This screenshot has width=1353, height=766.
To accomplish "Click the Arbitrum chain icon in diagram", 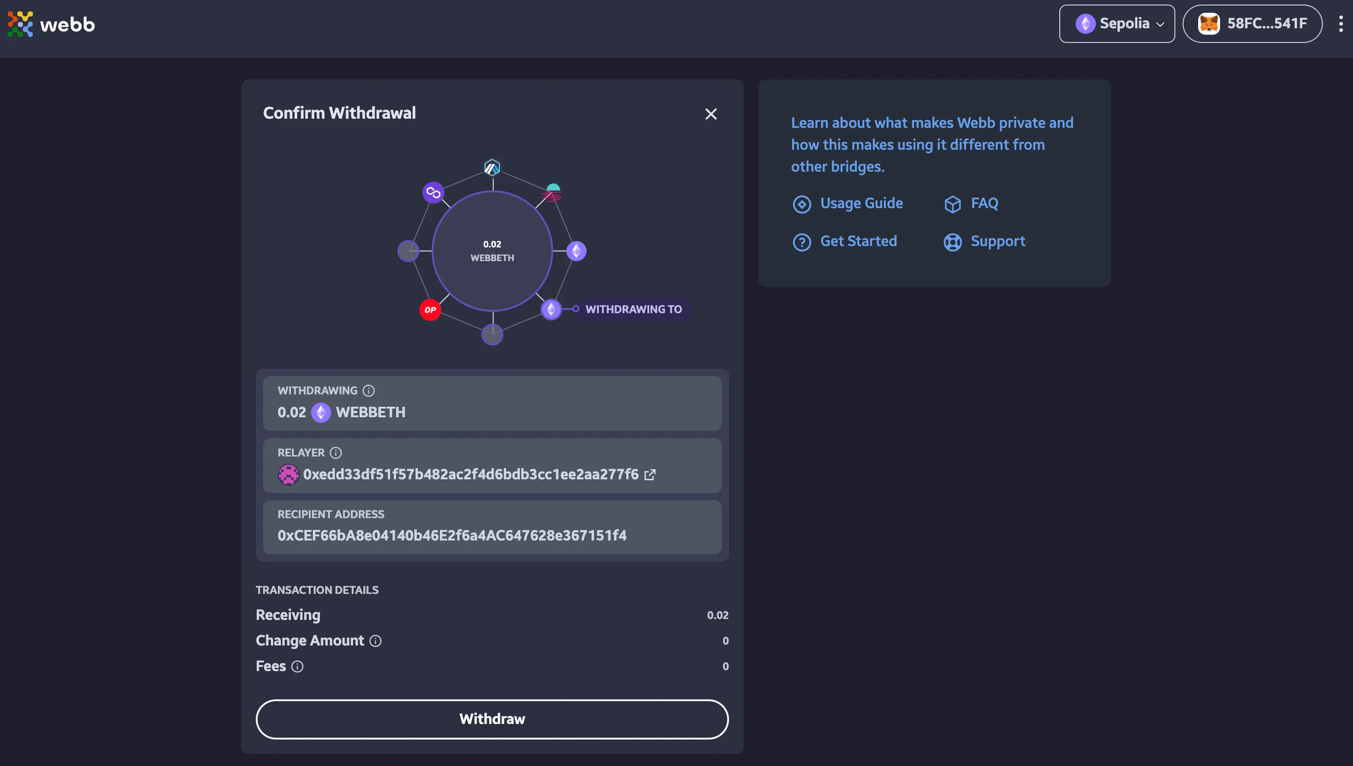I will 492,168.
